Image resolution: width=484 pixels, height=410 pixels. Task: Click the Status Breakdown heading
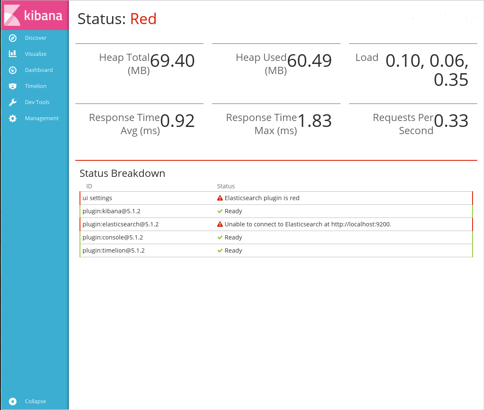click(122, 173)
